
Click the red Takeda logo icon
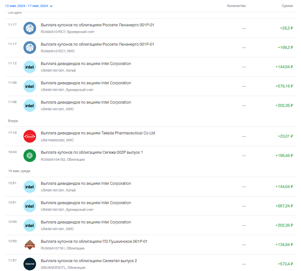point(30,136)
